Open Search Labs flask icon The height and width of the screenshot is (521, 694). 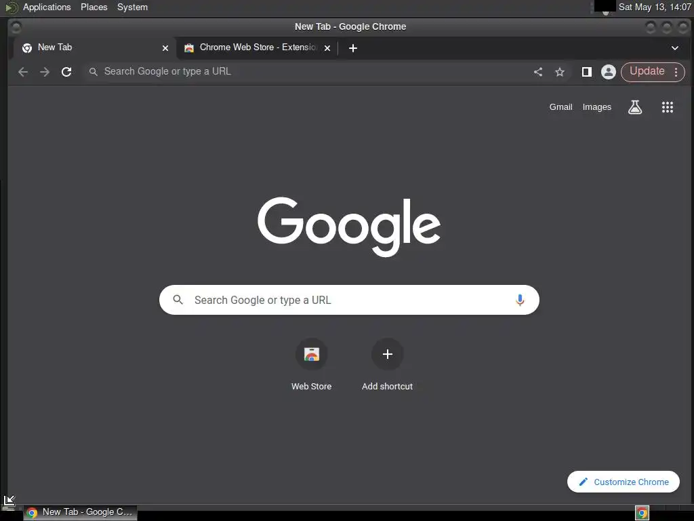pos(634,107)
